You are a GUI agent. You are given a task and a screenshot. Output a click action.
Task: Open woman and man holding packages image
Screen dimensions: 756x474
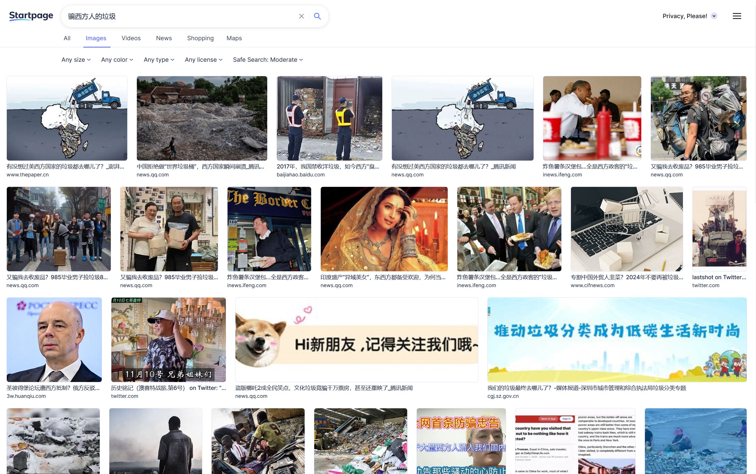[x=169, y=229]
